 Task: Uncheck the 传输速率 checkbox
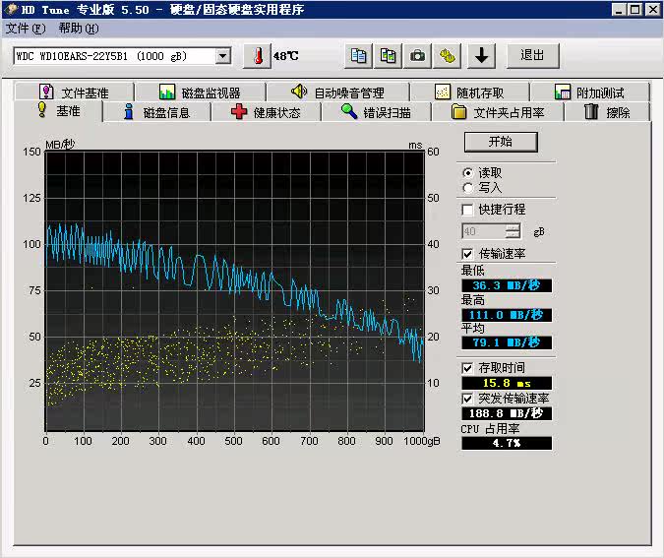(467, 254)
